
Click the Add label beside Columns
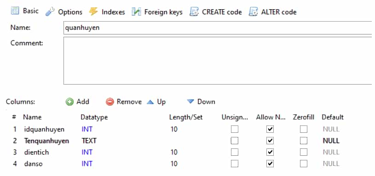pos(83,102)
